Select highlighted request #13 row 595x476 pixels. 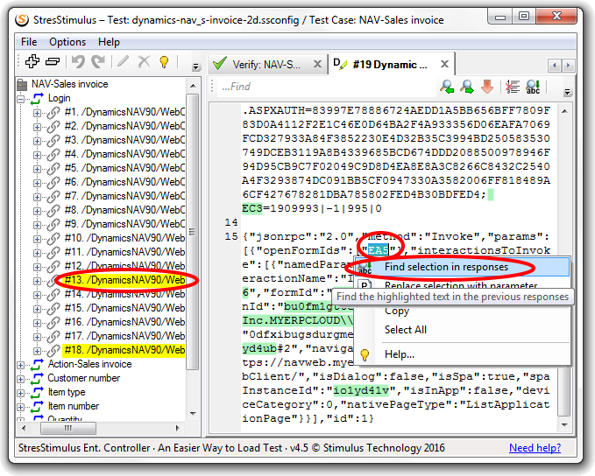click(124, 280)
